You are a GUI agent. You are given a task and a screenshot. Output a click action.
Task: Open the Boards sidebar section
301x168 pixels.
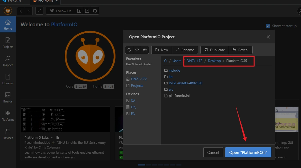click(x=8, y=97)
